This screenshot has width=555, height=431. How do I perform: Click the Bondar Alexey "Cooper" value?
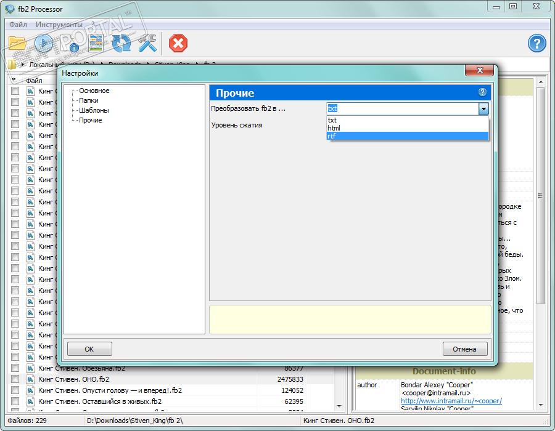[x=437, y=385]
